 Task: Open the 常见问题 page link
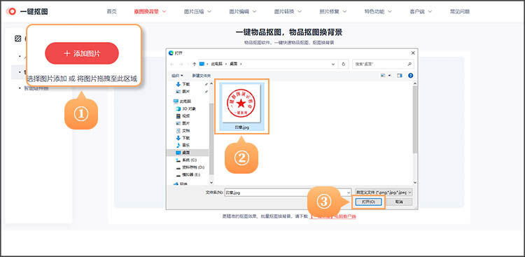pyautogui.click(x=459, y=11)
